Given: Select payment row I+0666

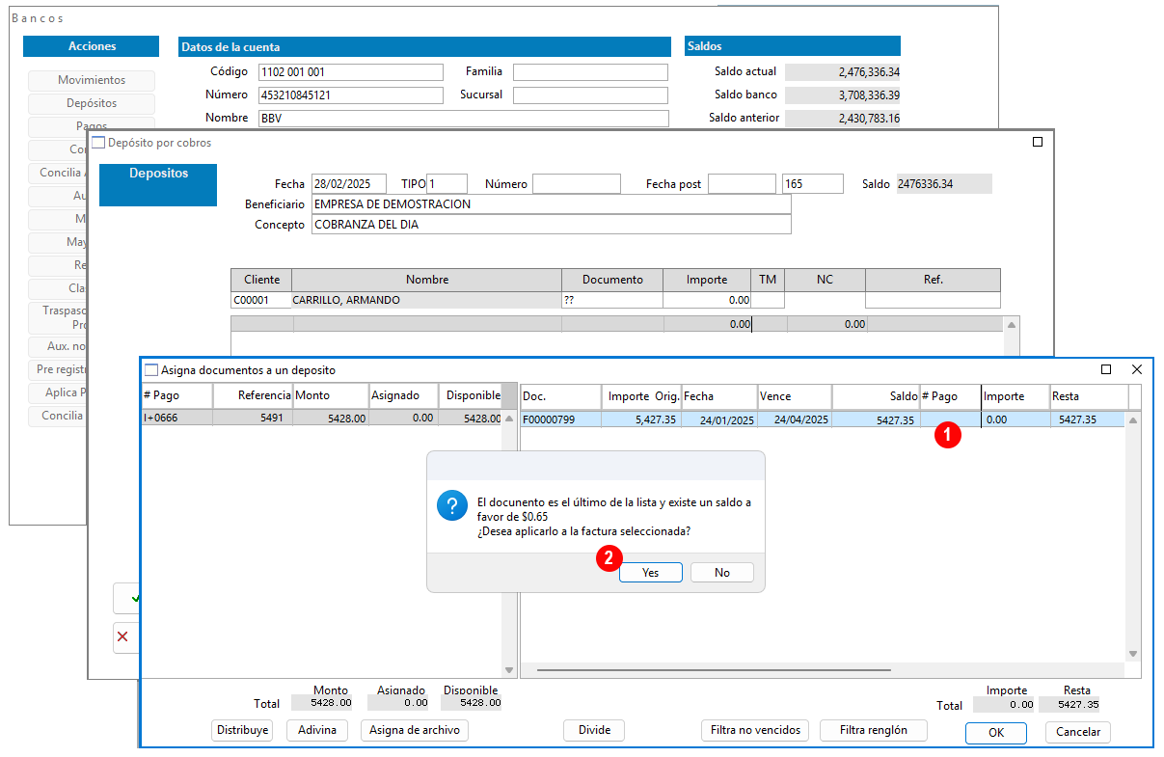Looking at the screenshot, I should tap(321, 419).
